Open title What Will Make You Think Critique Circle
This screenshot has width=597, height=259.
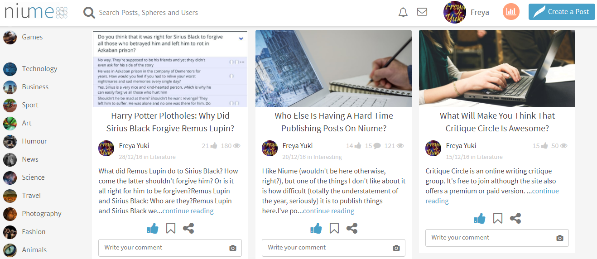(x=497, y=122)
